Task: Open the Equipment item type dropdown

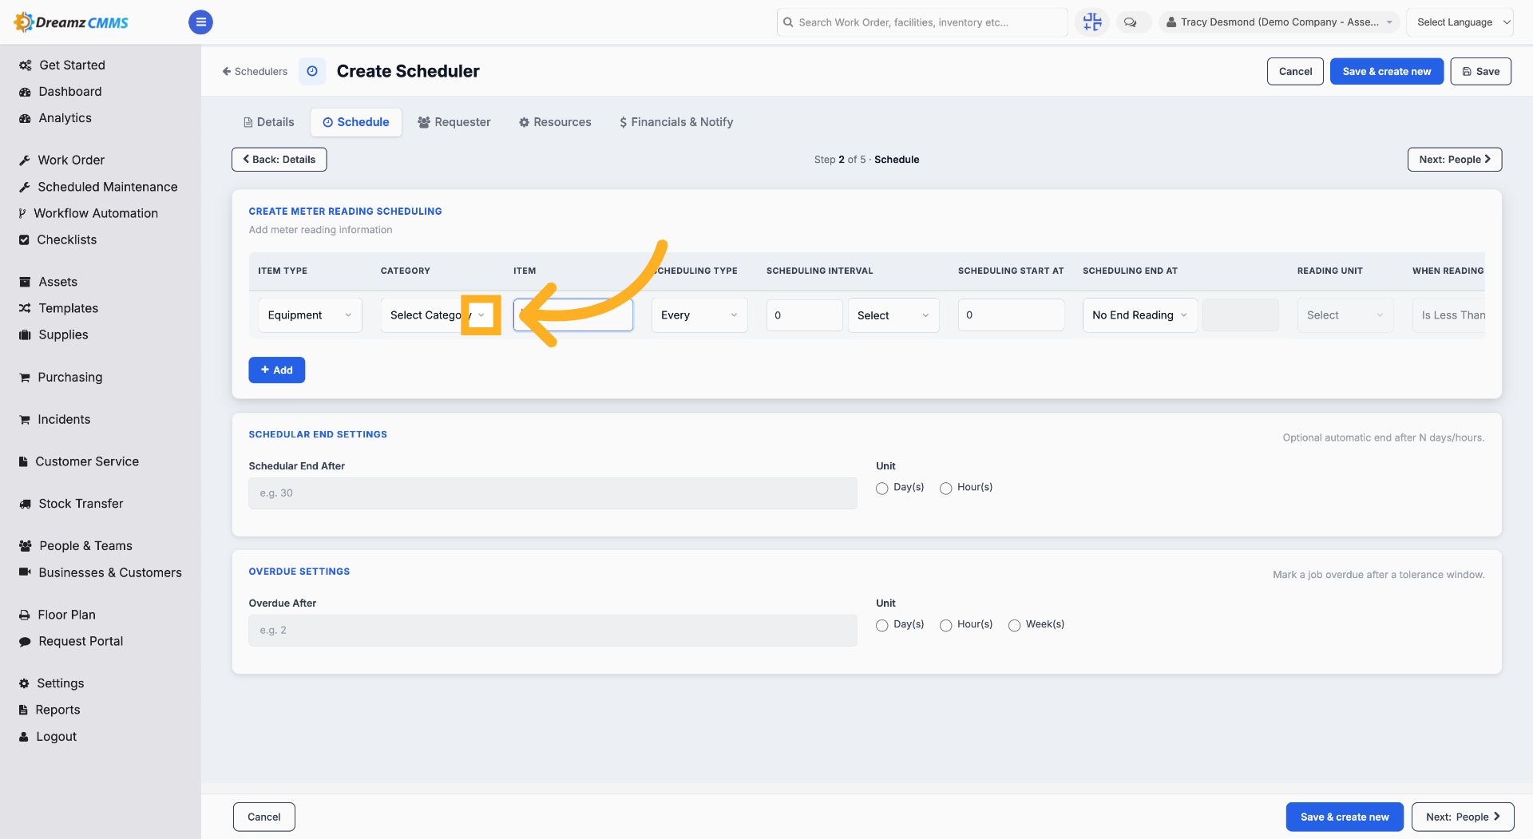Action: coord(310,315)
